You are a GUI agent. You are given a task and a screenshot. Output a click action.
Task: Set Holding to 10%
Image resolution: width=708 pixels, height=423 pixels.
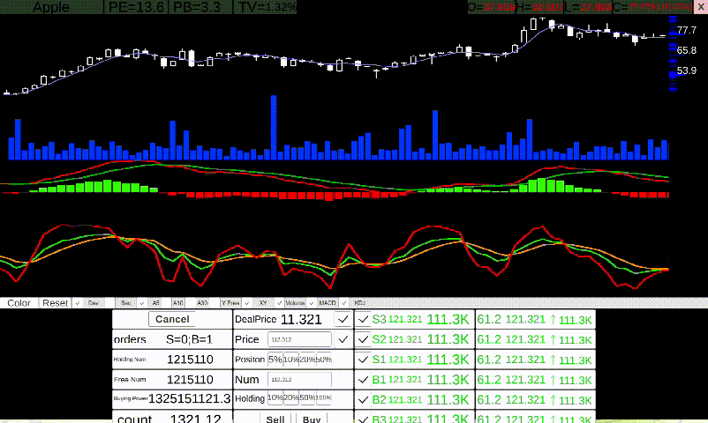275,397
